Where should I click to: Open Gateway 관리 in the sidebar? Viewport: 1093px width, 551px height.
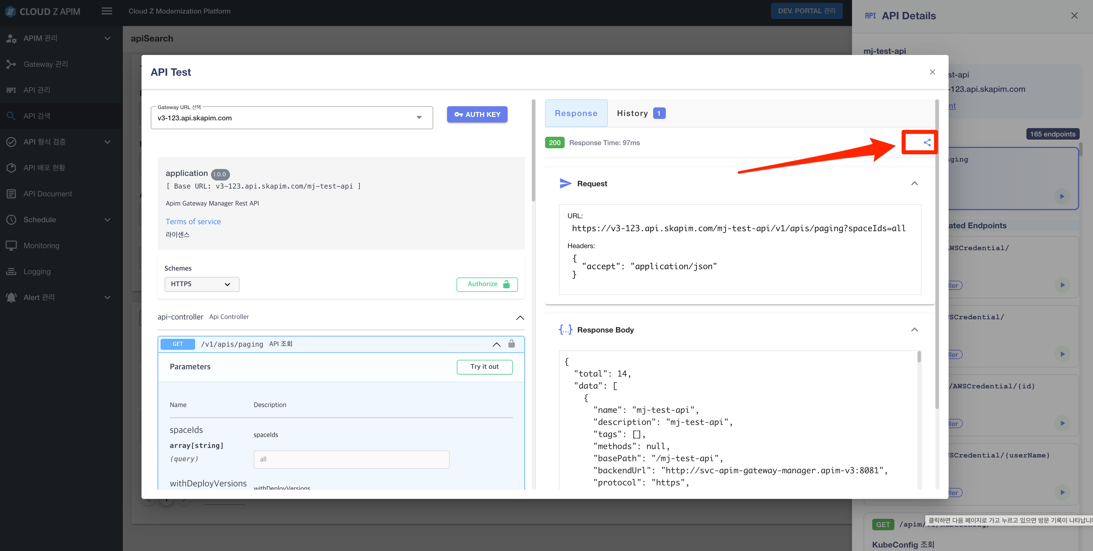coord(46,64)
